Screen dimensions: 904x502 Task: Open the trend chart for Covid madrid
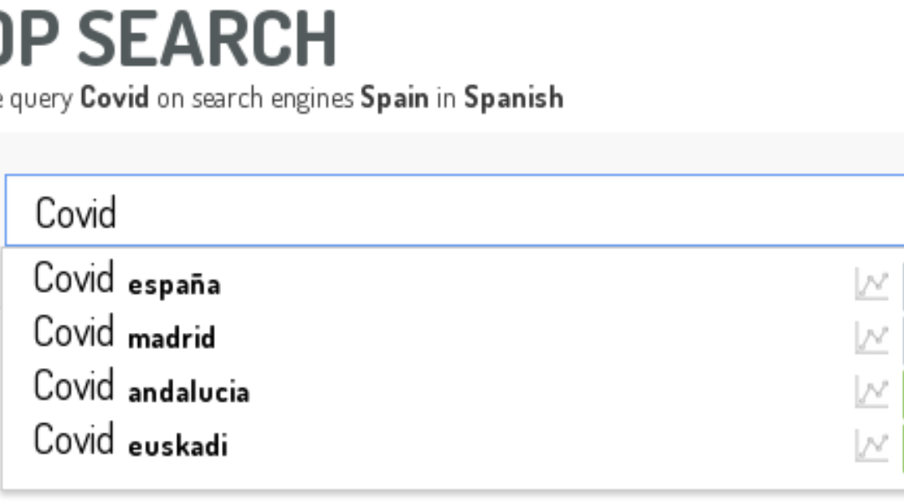(x=872, y=337)
